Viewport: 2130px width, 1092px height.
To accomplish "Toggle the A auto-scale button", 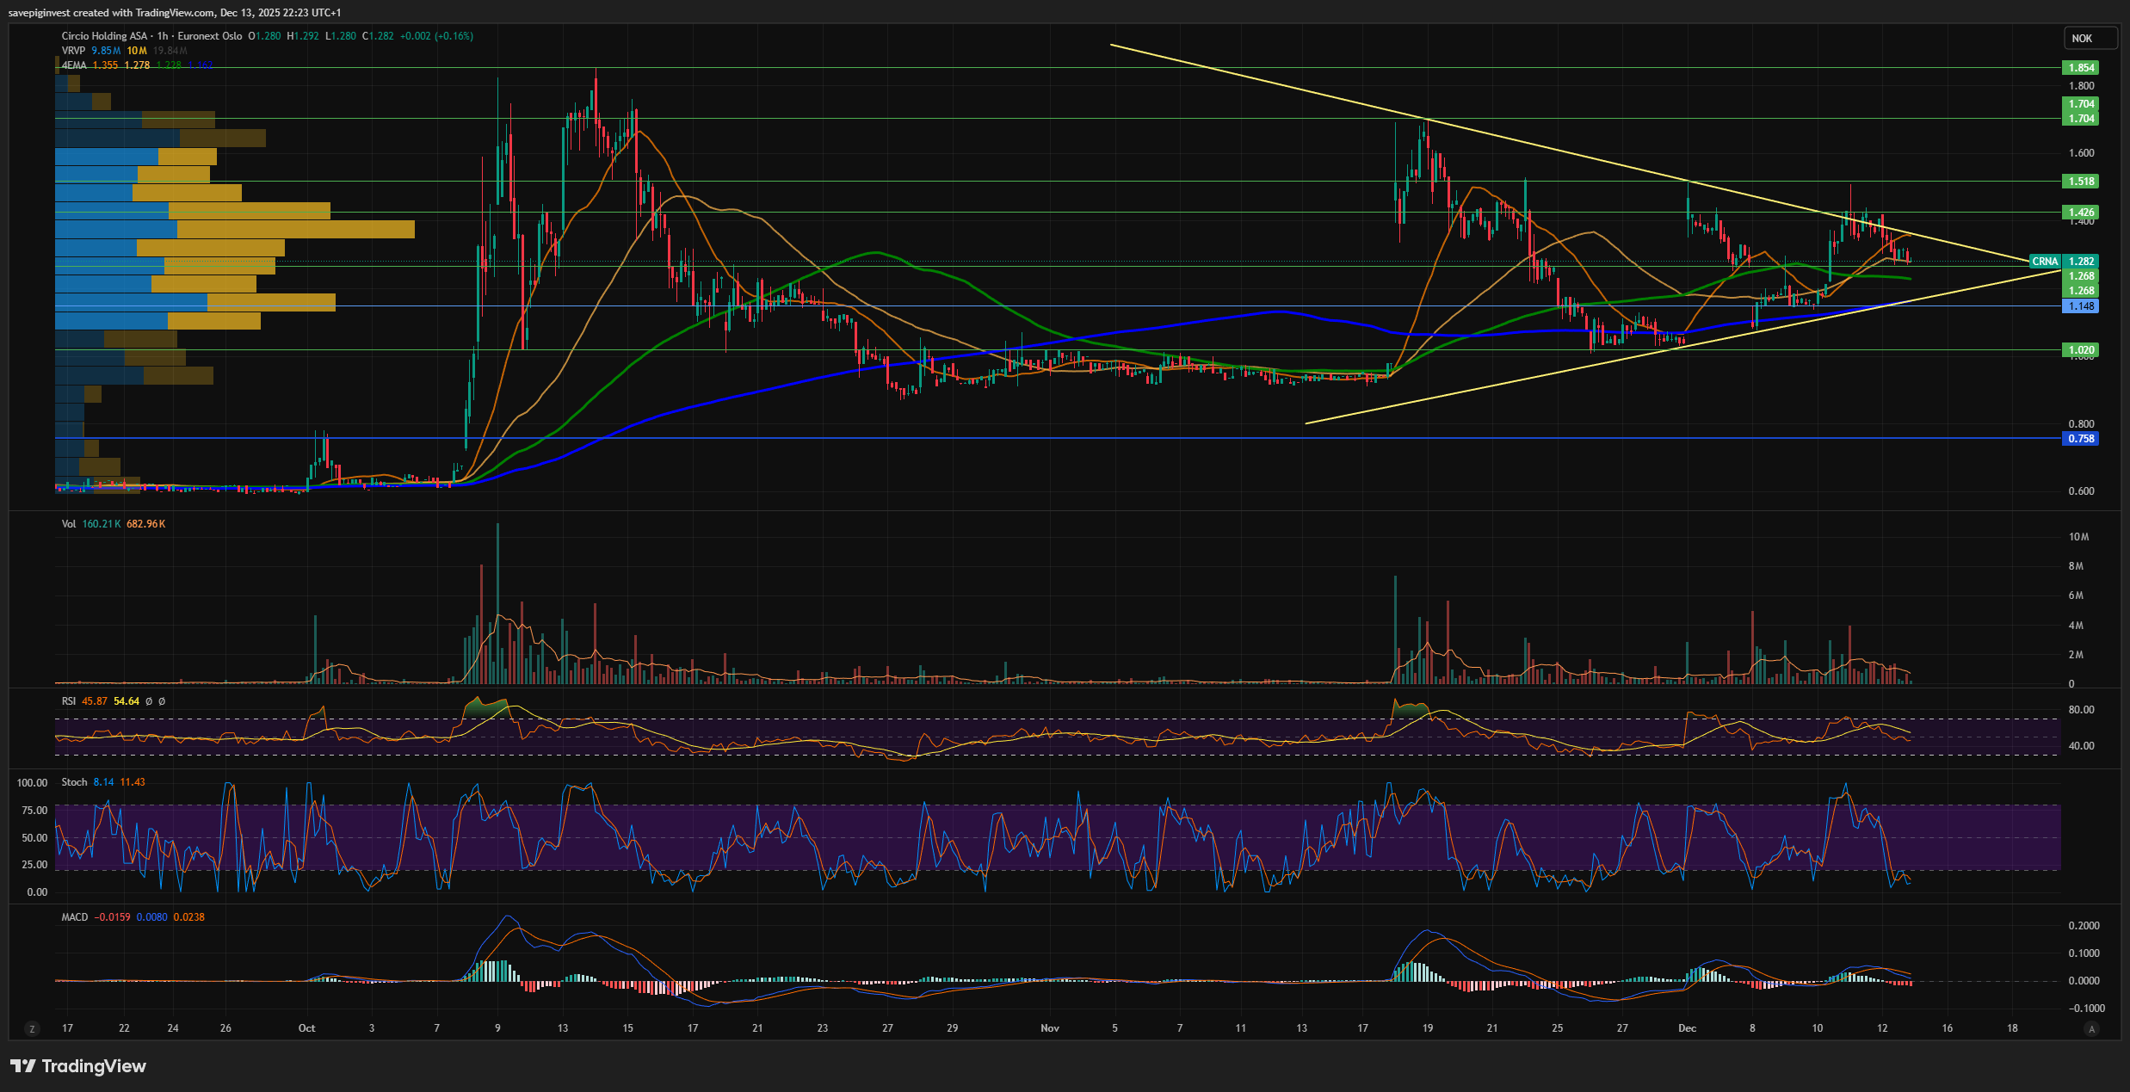I will tap(2091, 1028).
